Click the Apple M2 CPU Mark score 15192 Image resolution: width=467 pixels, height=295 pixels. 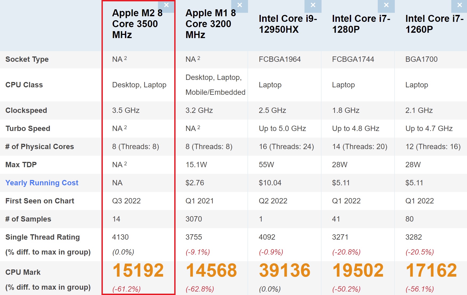138,271
